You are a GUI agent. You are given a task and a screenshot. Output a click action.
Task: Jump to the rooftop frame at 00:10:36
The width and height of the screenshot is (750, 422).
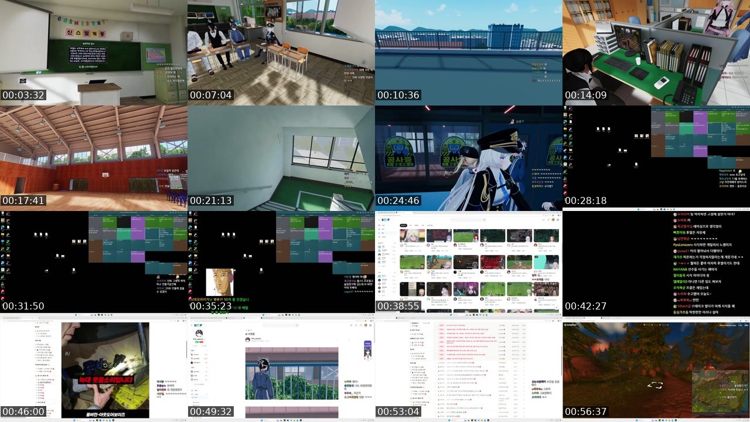pos(469,53)
